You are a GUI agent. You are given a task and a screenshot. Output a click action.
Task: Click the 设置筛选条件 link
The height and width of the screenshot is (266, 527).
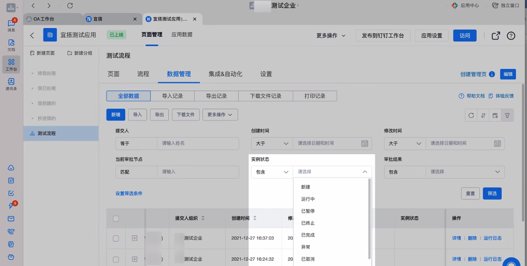click(x=129, y=194)
